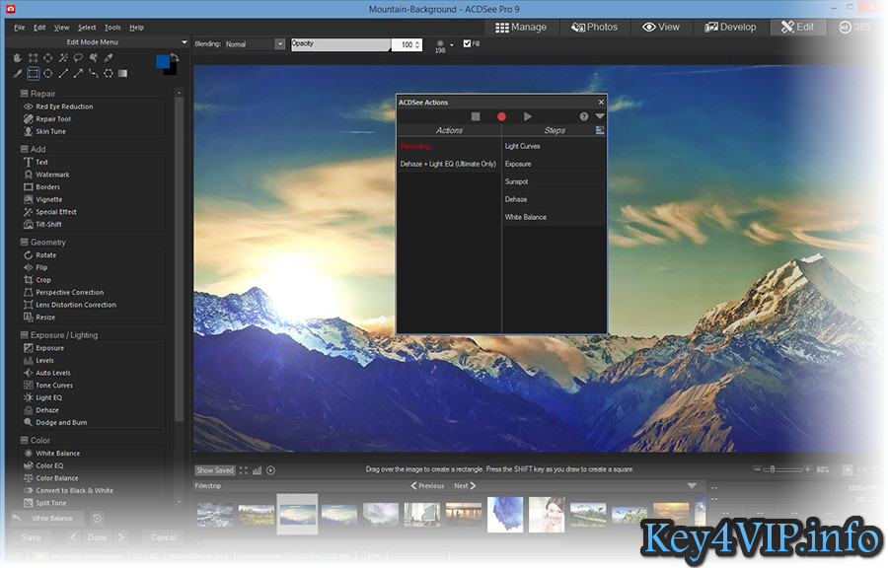888x568 pixels.
Task: Go to Previous filmstrip image
Action: point(427,486)
